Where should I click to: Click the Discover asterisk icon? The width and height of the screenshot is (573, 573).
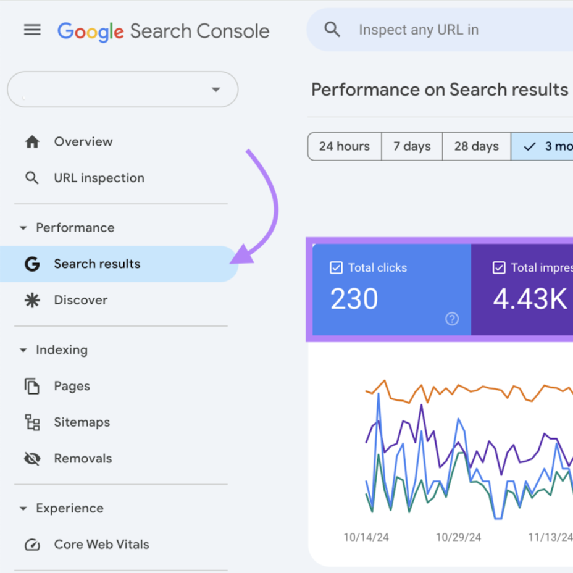[x=32, y=300]
